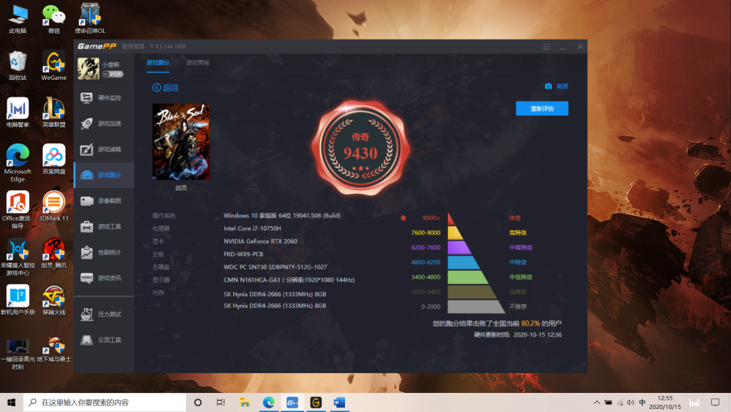Toggle 中 input method indicator
The image size is (731, 412).
coord(643,402)
